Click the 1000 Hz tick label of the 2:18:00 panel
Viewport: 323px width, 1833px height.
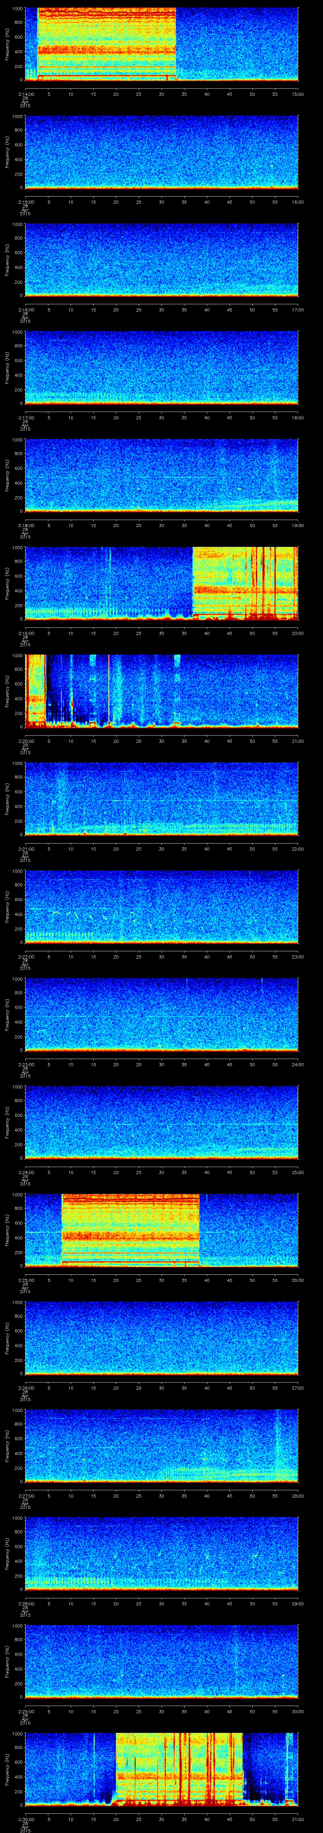(18, 440)
